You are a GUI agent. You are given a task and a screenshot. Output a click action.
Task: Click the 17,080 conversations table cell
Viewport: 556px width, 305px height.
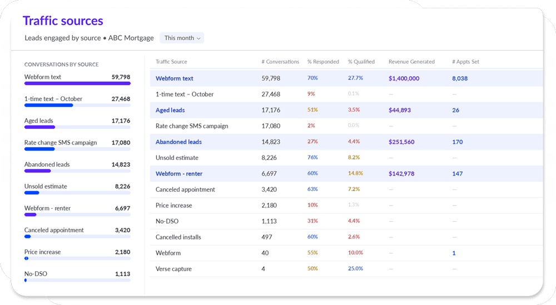pos(271,126)
